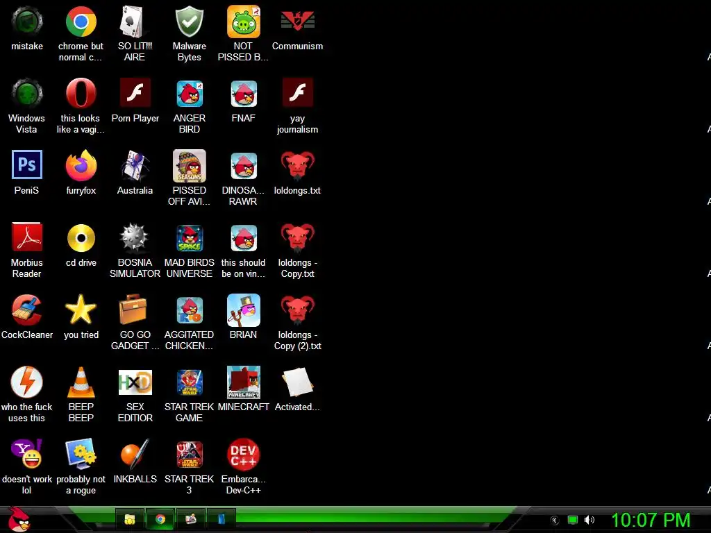711x533 pixels.
Task: Open the 'ANGER BIRD' icon
Action: pyautogui.click(x=190, y=94)
